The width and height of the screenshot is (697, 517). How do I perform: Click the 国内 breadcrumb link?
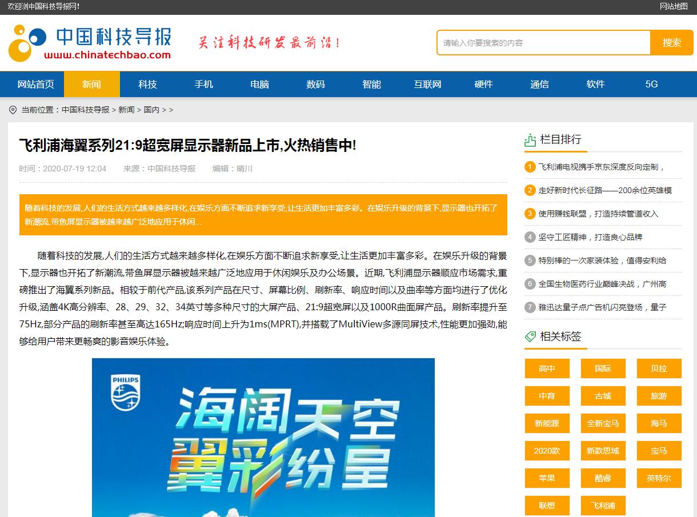click(x=151, y=110)
